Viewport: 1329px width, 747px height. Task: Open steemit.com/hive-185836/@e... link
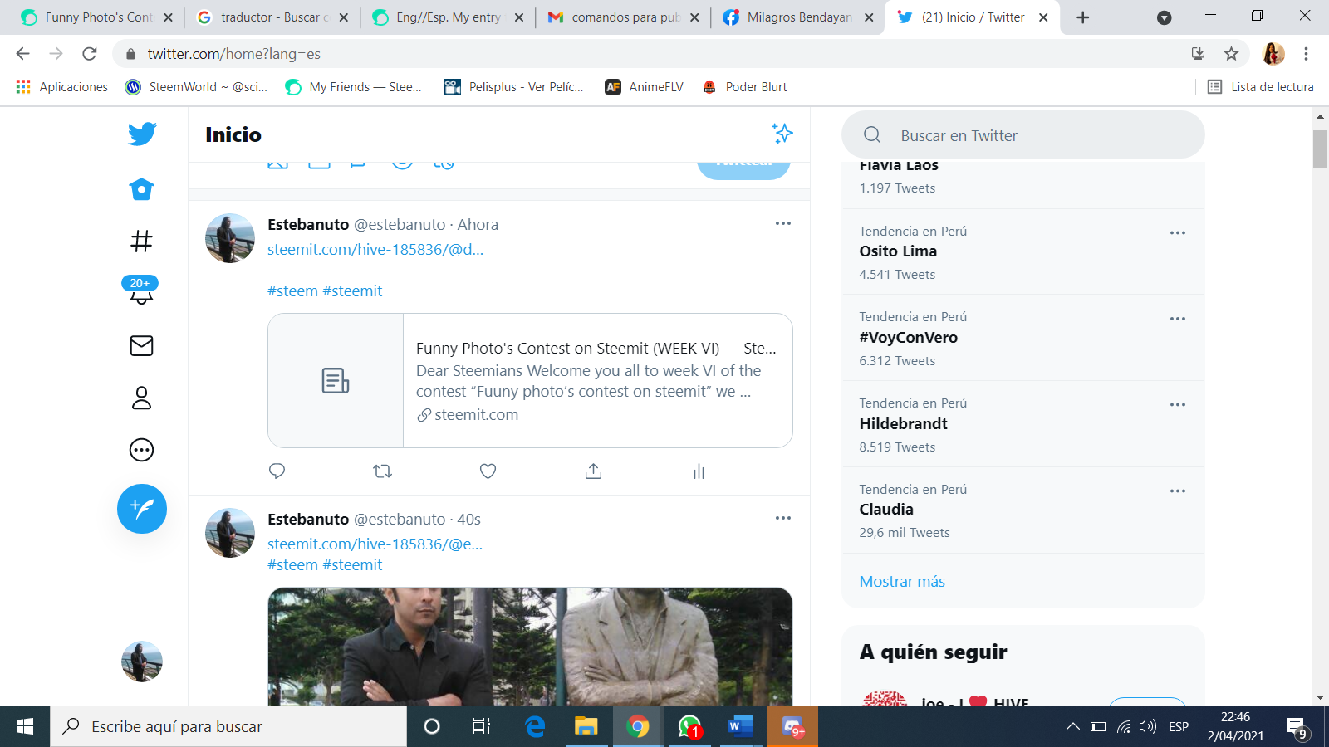(375, 544)
